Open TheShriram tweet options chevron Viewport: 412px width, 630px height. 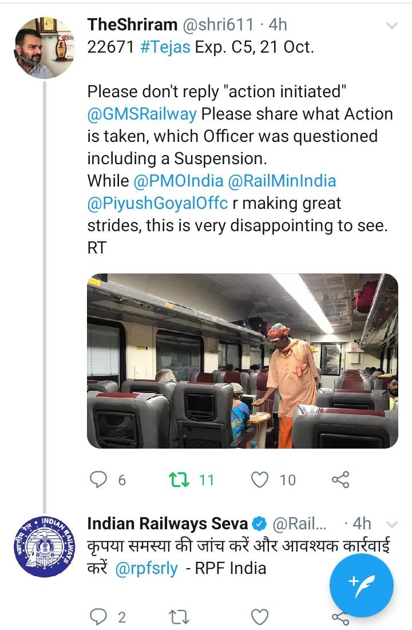coord(392,26)
